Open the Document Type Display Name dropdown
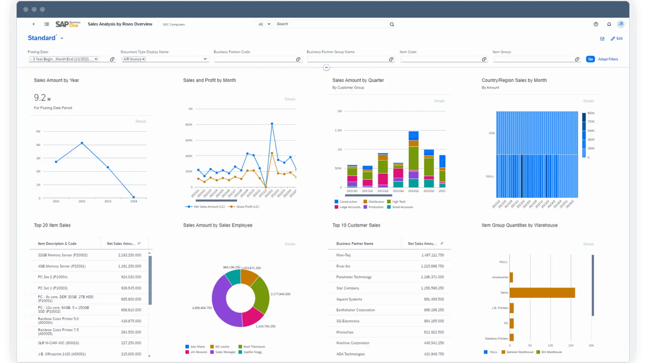 (x=205, y=59)
